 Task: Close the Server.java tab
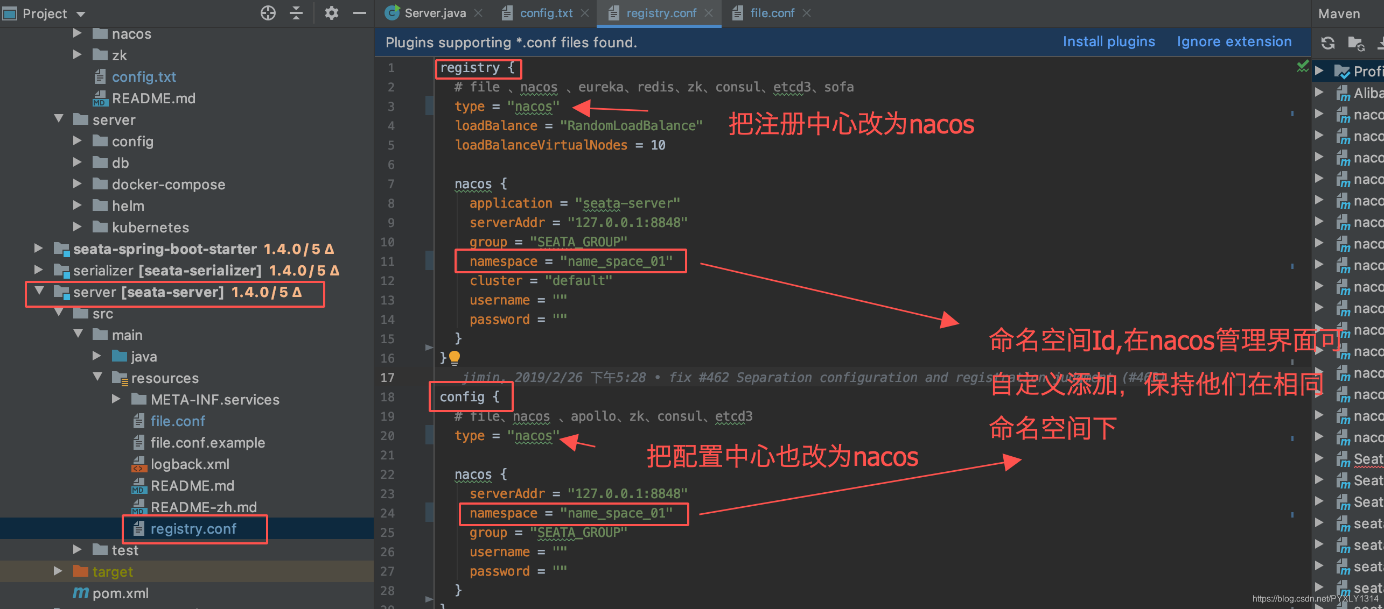click(x=478, y=13)
